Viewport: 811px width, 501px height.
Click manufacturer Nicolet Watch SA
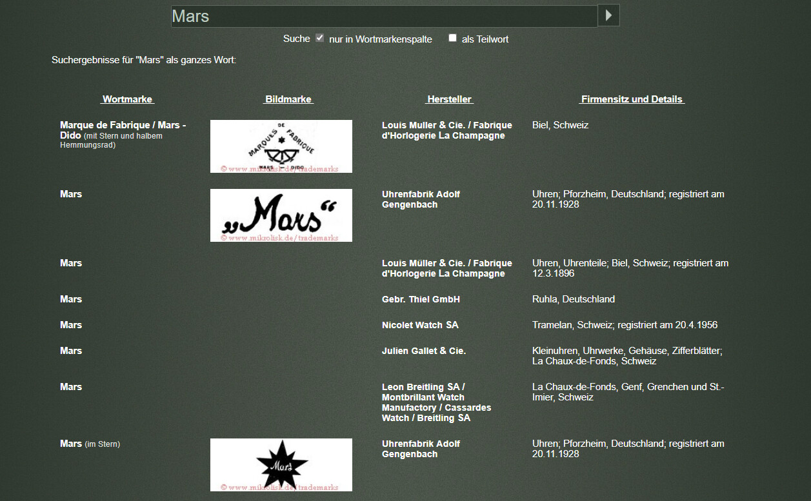click(x=420, y=325)
